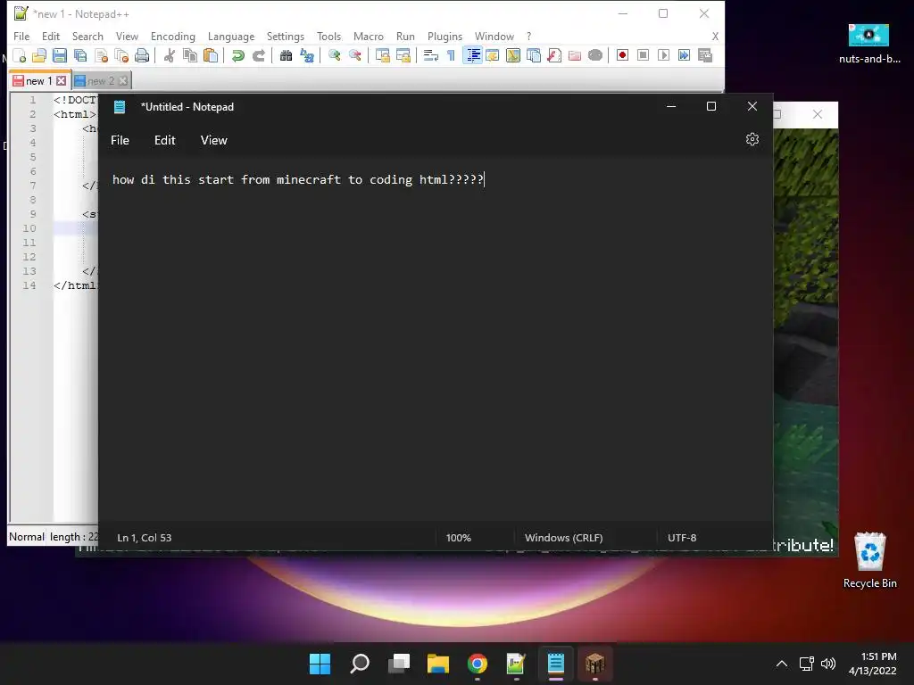Open the Edit menu in dark Notepad

pos(165,140)
